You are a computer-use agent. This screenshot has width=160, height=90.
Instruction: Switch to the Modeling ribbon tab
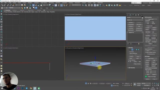[8, 10]
